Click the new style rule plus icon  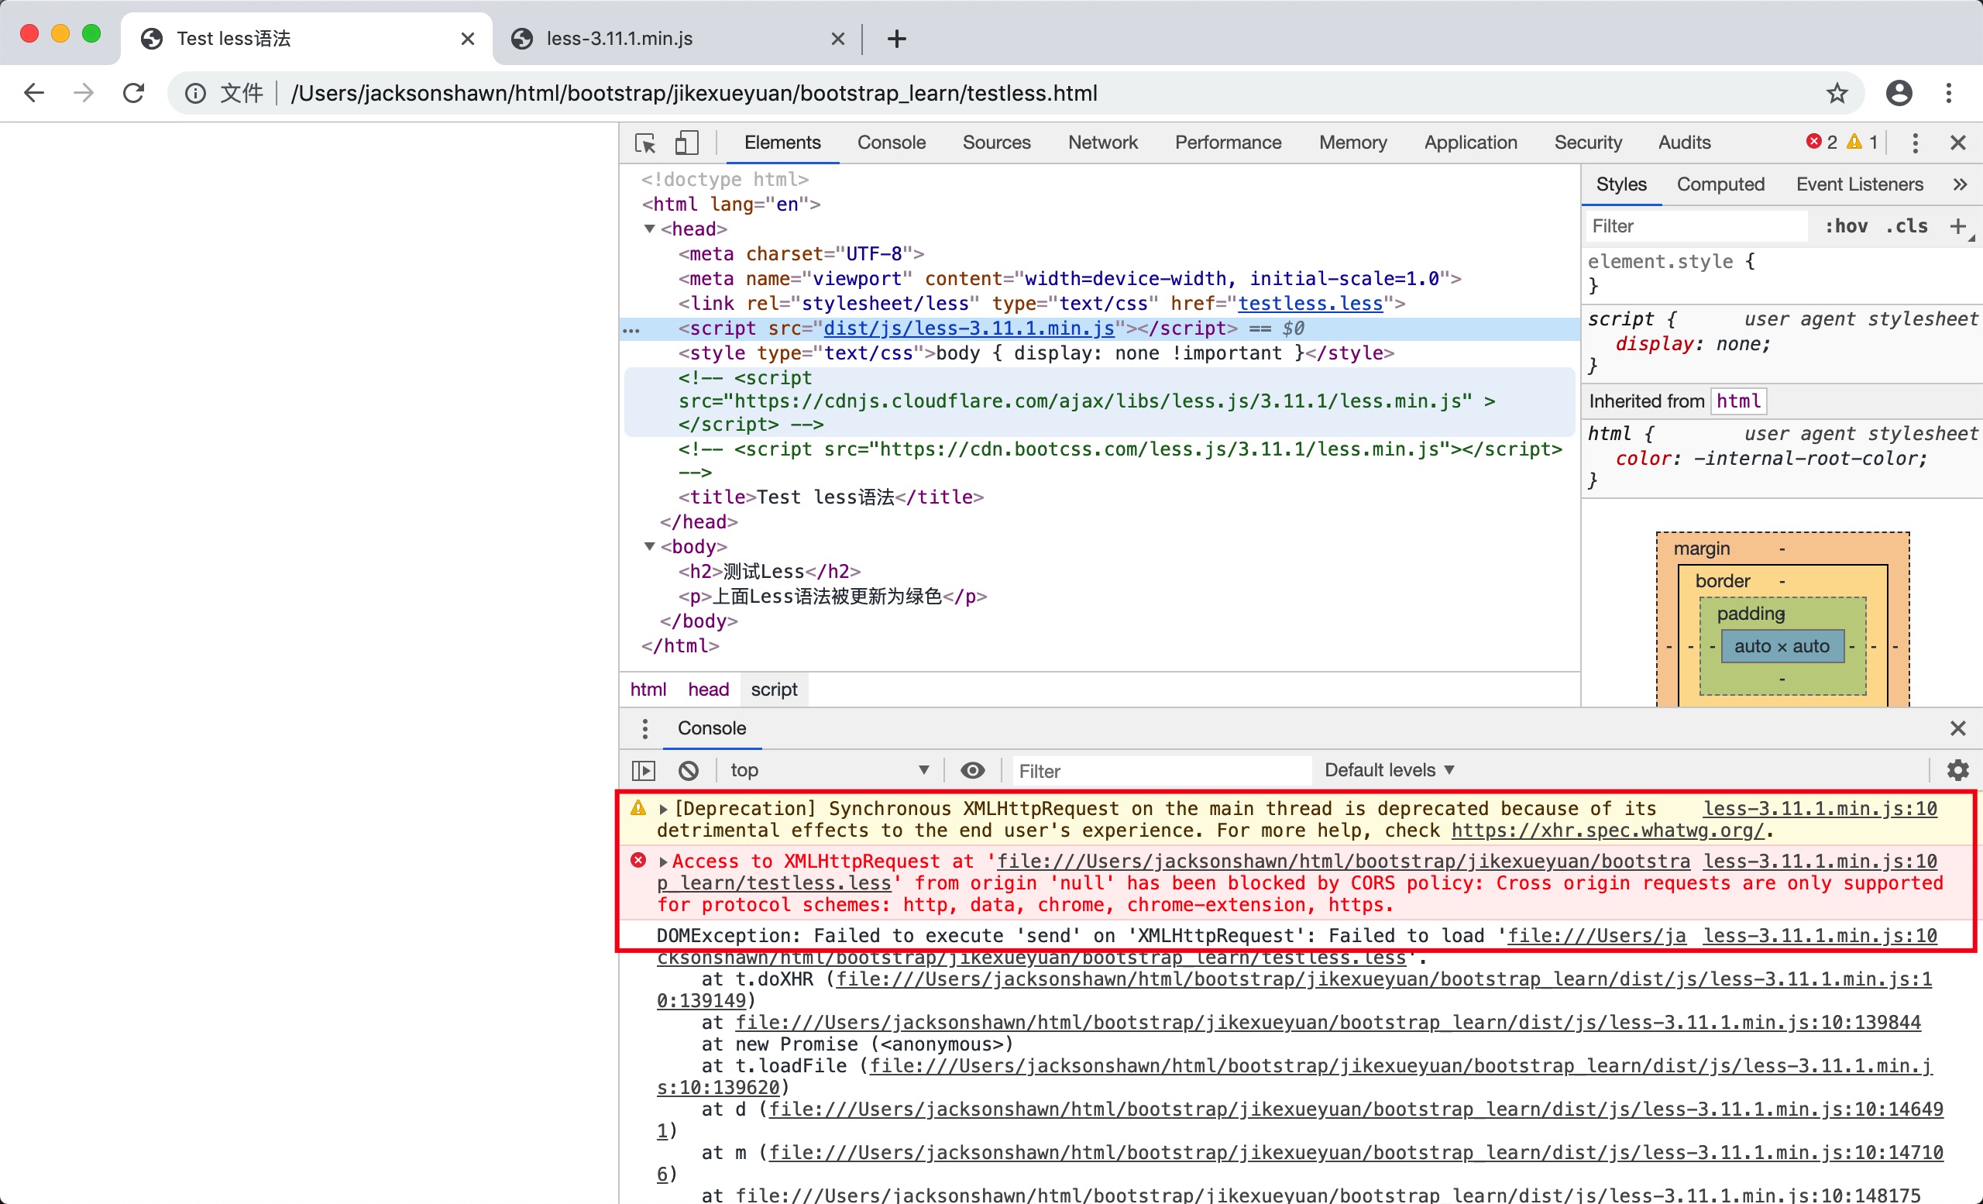(1957, 226)
